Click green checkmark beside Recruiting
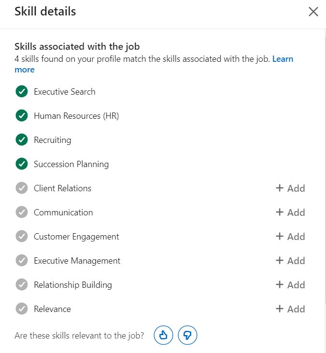Viewport: 326px width, 353px height. click(22, 140)
